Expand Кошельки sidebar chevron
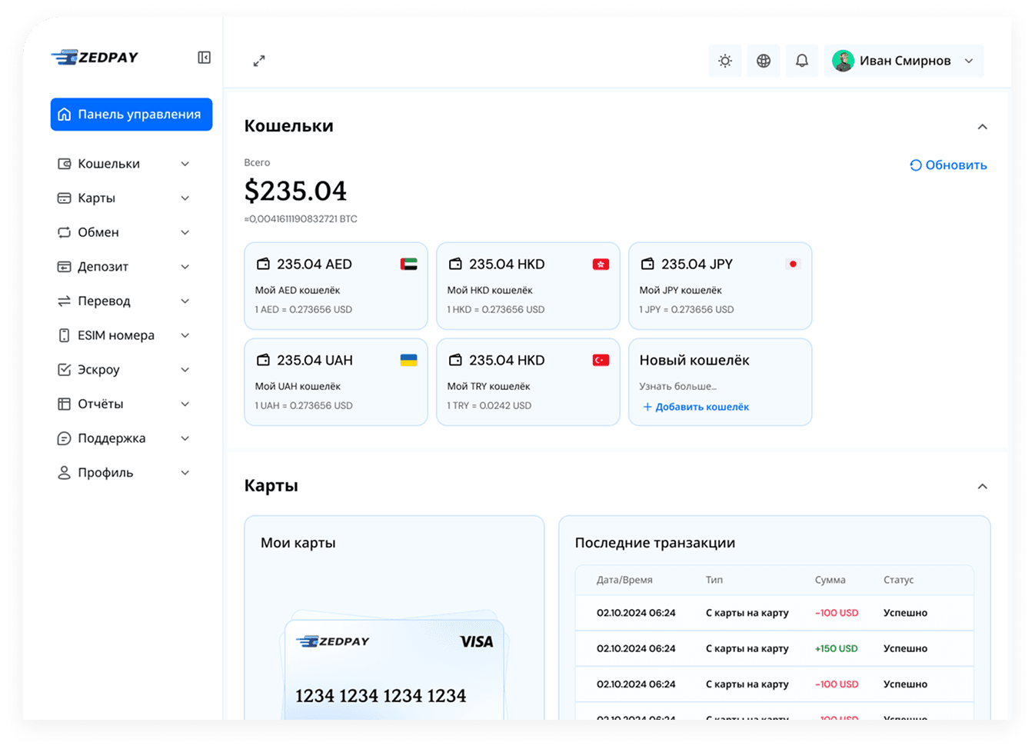This screenshot has height=749, width=1035. (185, 164)
